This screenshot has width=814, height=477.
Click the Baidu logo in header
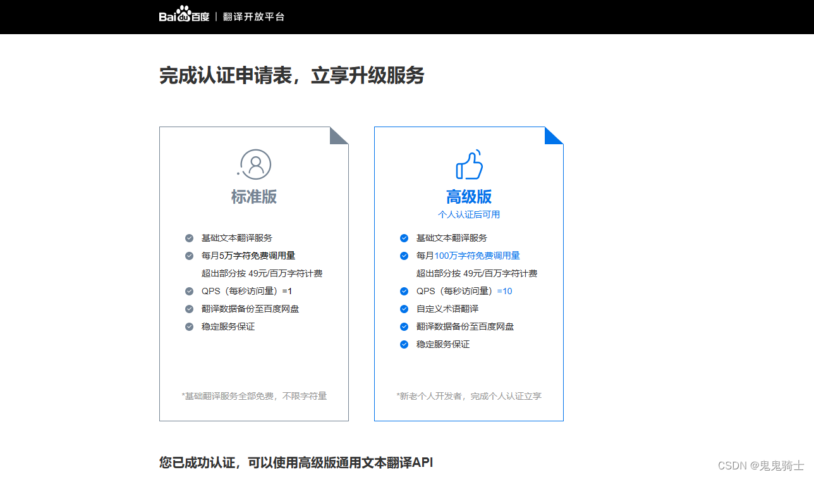pos(184,14)
